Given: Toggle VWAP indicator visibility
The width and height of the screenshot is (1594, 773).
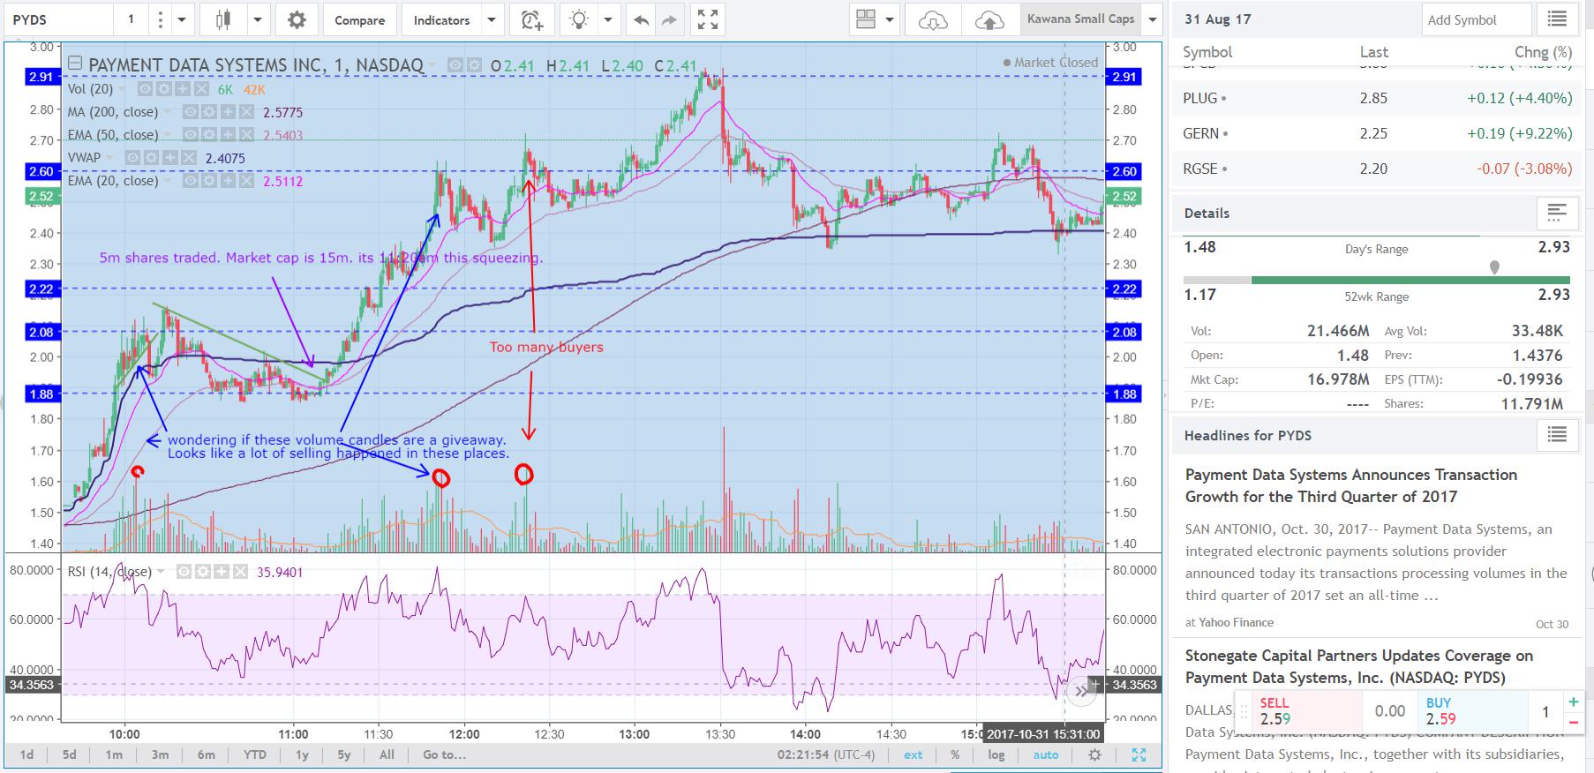Looking at the screenshot, I should (x=132, y=158).
